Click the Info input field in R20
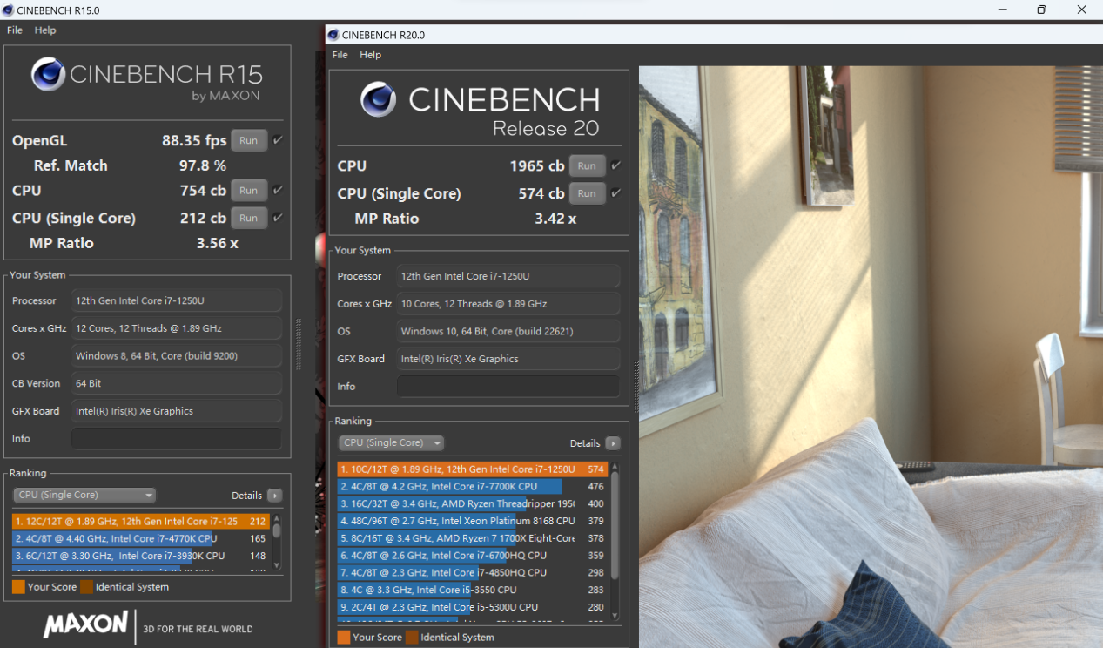1103x648 pixels. (508, 387)
